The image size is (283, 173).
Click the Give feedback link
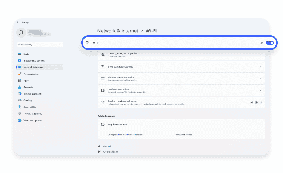point(111,152)
